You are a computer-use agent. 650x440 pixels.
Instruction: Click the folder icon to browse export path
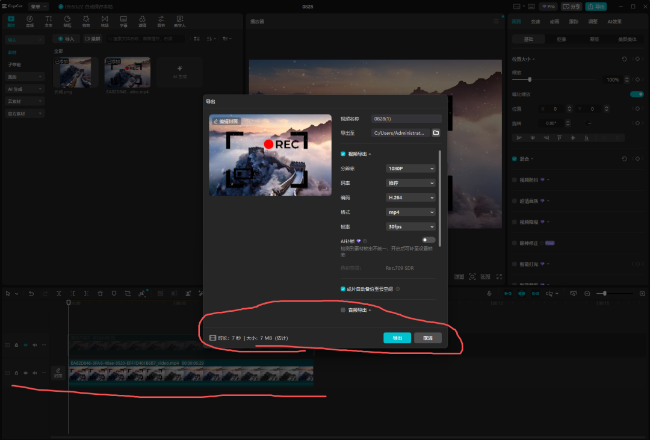point(436,133)
